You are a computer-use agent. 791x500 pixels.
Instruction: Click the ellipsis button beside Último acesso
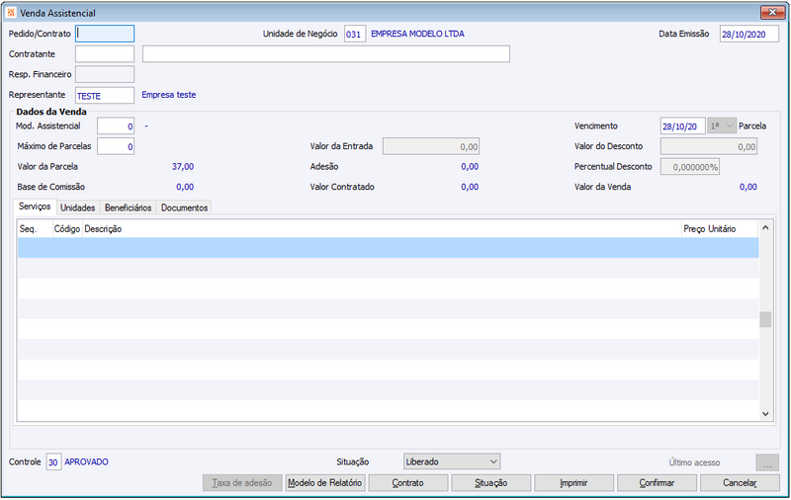[x=767, y=462]
